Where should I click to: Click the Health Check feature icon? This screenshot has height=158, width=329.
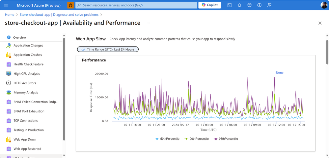(9, 64)
